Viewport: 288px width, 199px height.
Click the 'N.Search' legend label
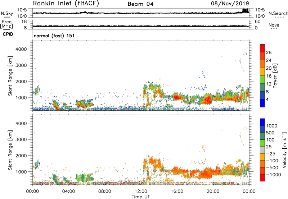pos(278,13)
